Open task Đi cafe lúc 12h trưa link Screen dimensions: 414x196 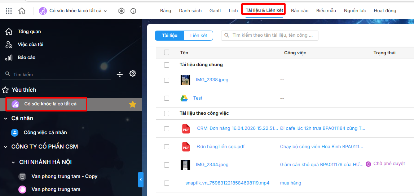(323, 128)
